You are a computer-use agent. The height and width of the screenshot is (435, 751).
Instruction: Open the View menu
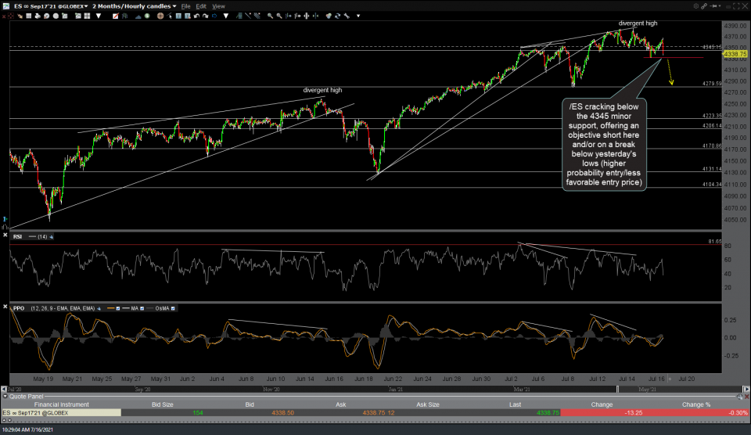(218, 6)
